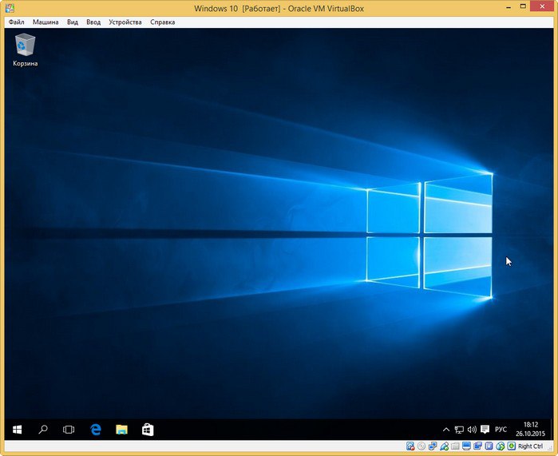The width and height of the screenshot is (558, 456).
Task: Close the VirtualBox window
Action: click(x=542, y=6)
